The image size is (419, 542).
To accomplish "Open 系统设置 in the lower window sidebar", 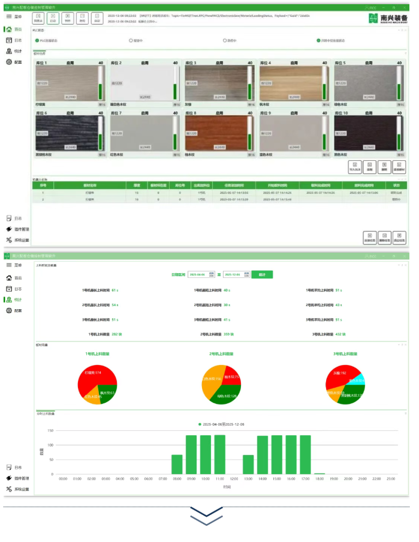I will point(9,489).
